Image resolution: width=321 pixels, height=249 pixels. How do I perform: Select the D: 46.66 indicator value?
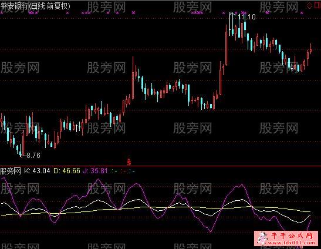tap(67, 171)
